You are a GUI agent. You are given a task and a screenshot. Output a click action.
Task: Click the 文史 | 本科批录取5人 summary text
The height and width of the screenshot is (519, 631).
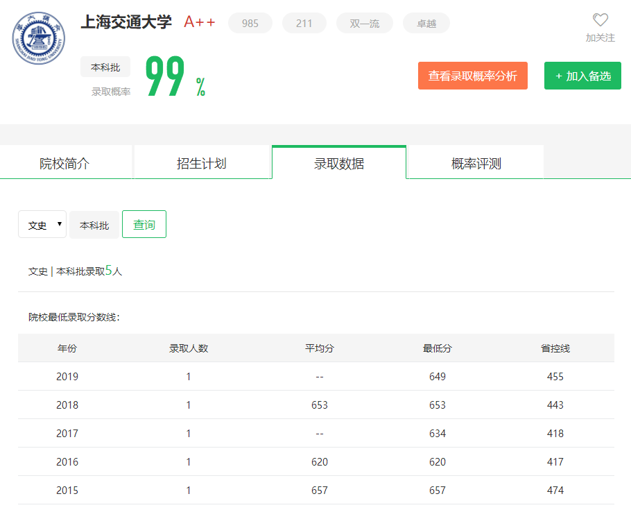click(75, 271)
